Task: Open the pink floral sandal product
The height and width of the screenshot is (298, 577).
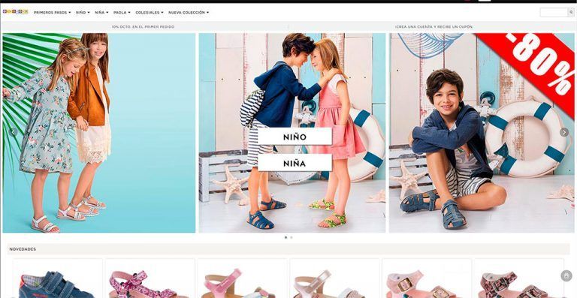Action: (150, 278)
